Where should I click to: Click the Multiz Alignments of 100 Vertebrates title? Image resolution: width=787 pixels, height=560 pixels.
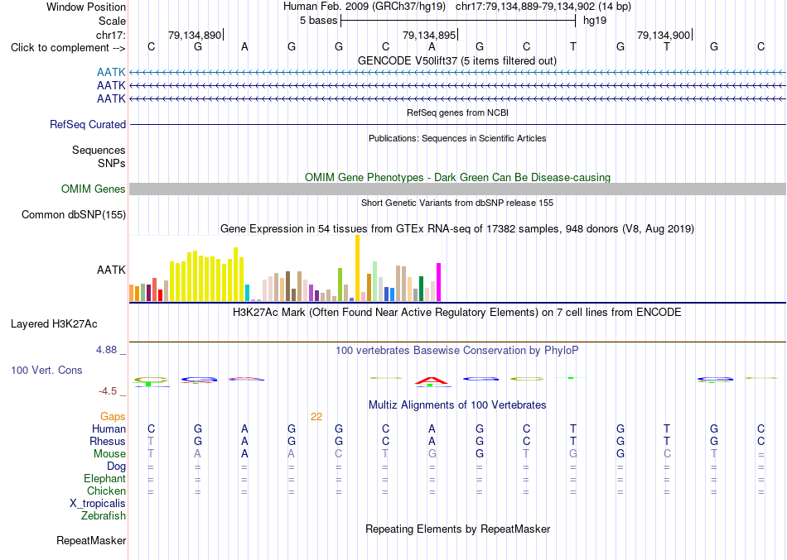[457, 405]
